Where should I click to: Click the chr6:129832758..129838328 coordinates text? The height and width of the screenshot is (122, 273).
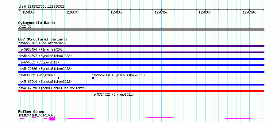coord(41,6)
